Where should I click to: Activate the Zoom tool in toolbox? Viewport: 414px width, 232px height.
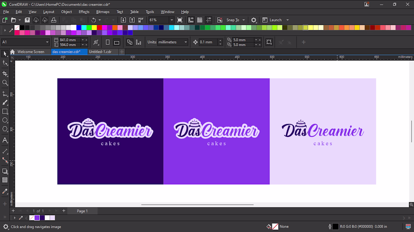5,83
